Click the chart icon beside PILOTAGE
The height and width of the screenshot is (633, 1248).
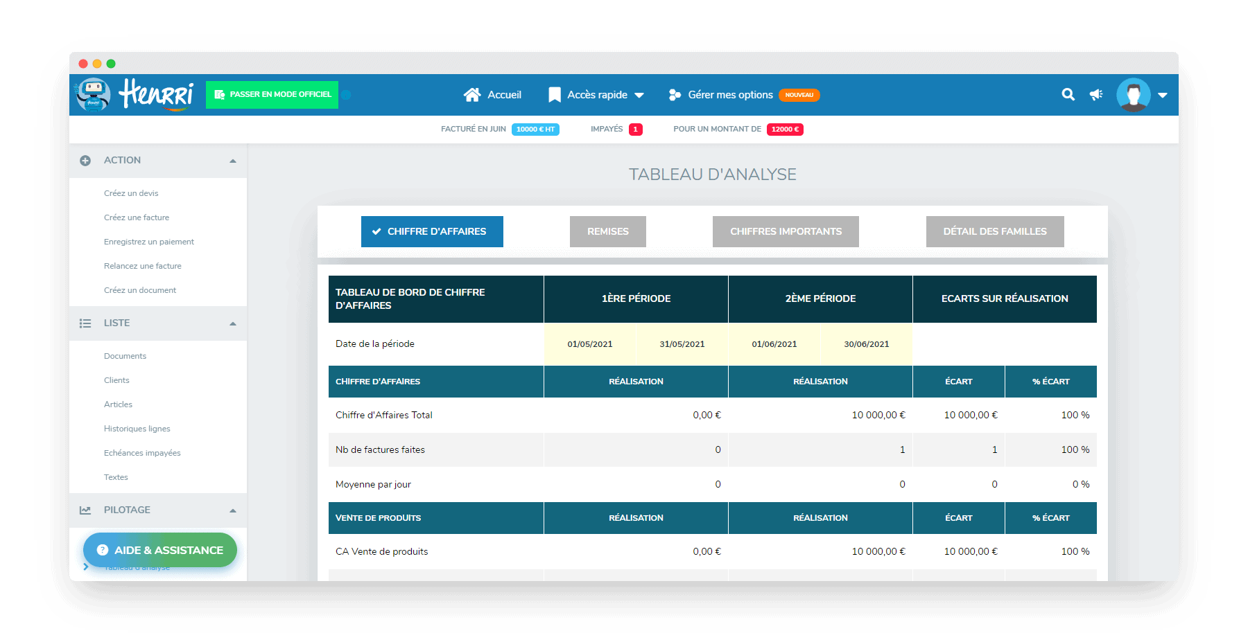(x=85, y=510)
